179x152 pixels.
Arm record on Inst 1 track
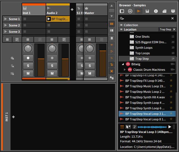pos(28,58)
